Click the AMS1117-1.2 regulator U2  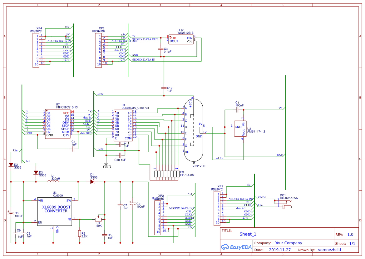pyautogui.click(x=240, y=128)
